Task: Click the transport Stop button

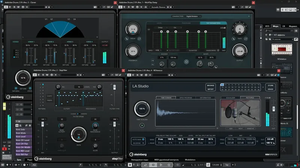Action: (x=153, y=165)
